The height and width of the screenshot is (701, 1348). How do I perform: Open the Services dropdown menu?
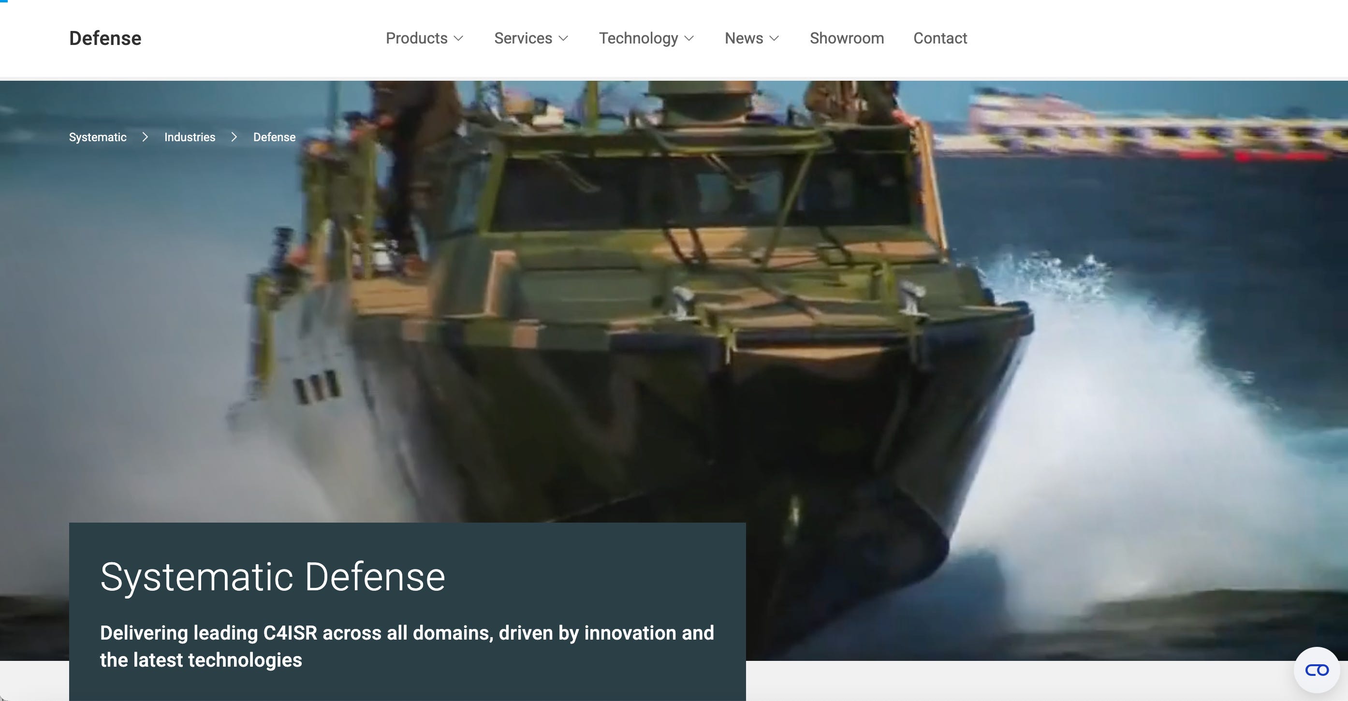click(x=523, y=38)
